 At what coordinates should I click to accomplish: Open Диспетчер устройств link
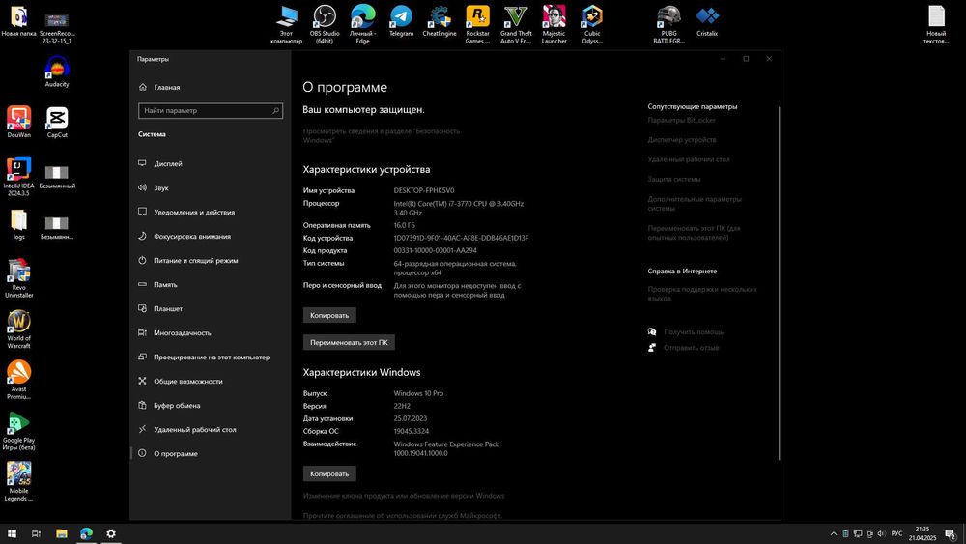(682, 140)
